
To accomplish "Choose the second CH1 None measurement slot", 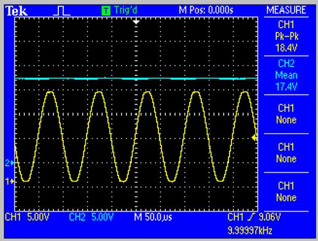I will [286, 153].
